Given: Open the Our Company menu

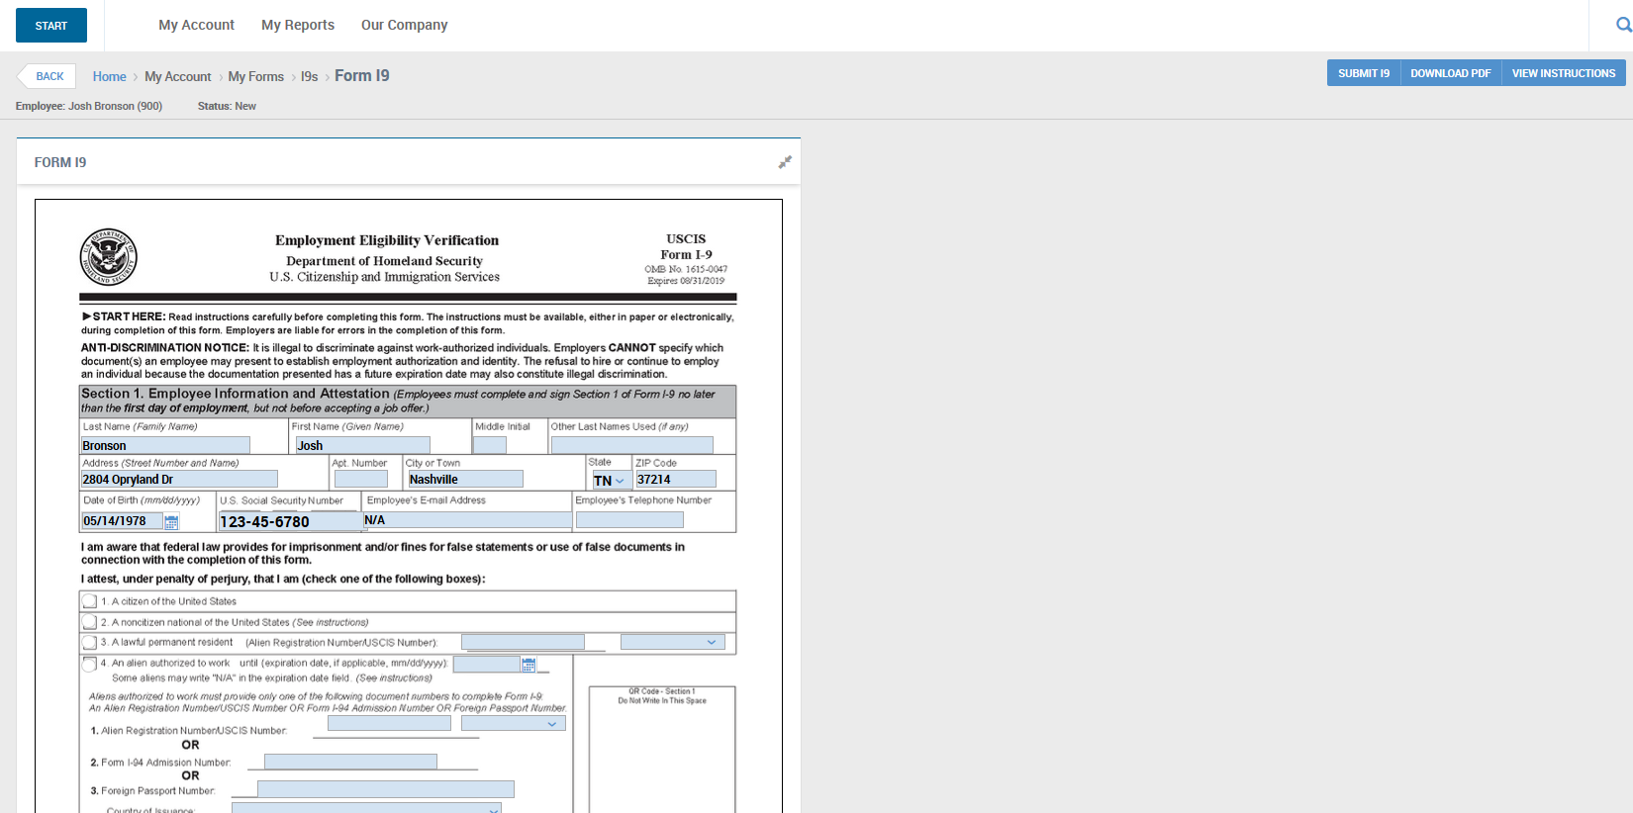Looking at the screenshot, I should point(404,25).
